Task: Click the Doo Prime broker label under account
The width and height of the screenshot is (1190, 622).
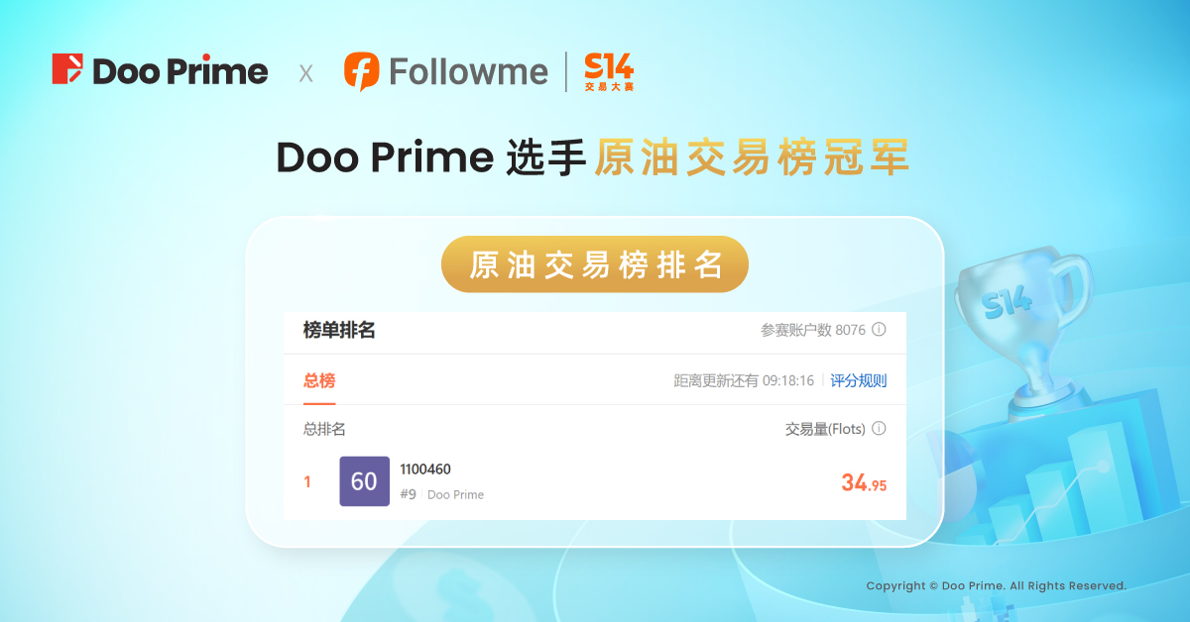Action: point(455,494)
